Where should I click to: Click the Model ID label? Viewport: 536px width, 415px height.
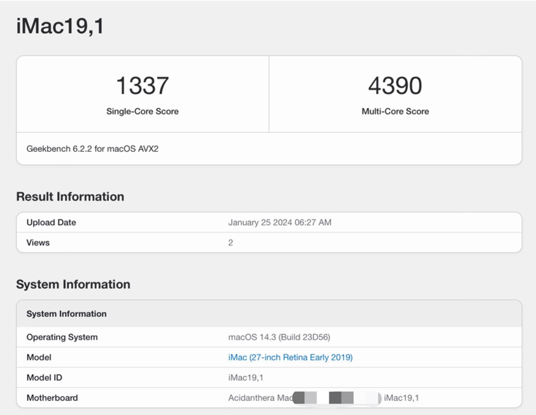[44, 378]
